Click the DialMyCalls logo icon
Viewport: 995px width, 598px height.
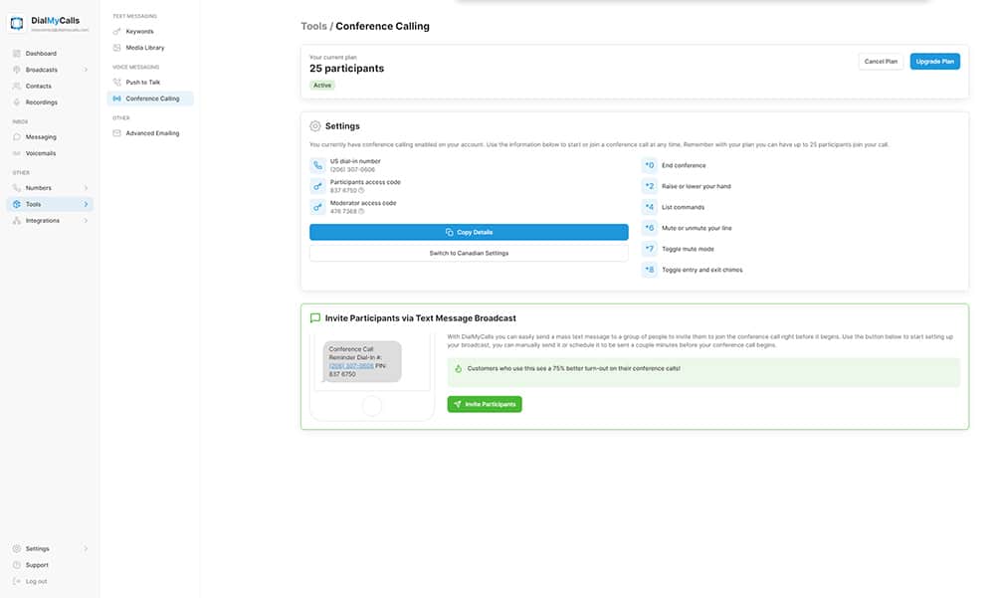(x=17, y=24)
